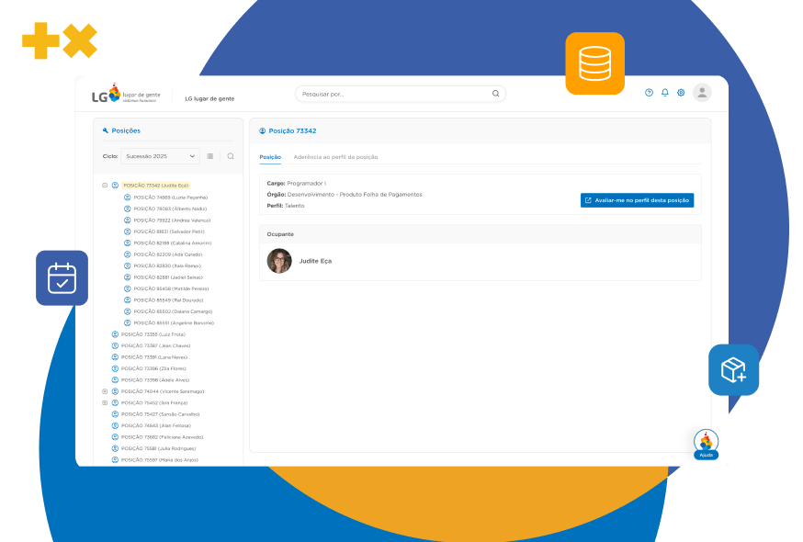Click Judite Eça's occupant photo

tap(279, 261)
